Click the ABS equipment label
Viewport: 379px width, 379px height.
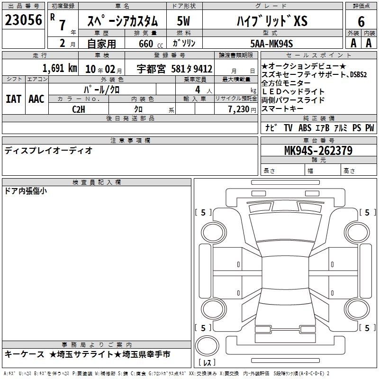pyautogui.click(x=307, y=128)
